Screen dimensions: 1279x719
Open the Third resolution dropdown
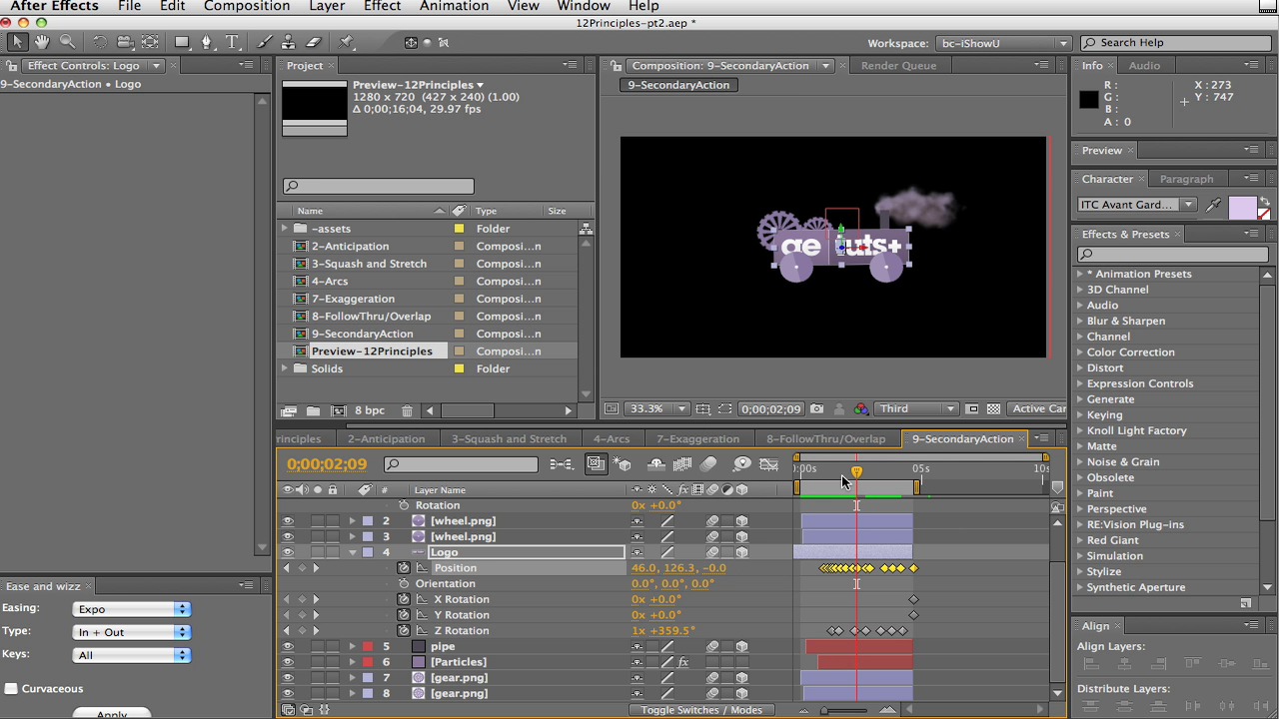tap(916, 408)
